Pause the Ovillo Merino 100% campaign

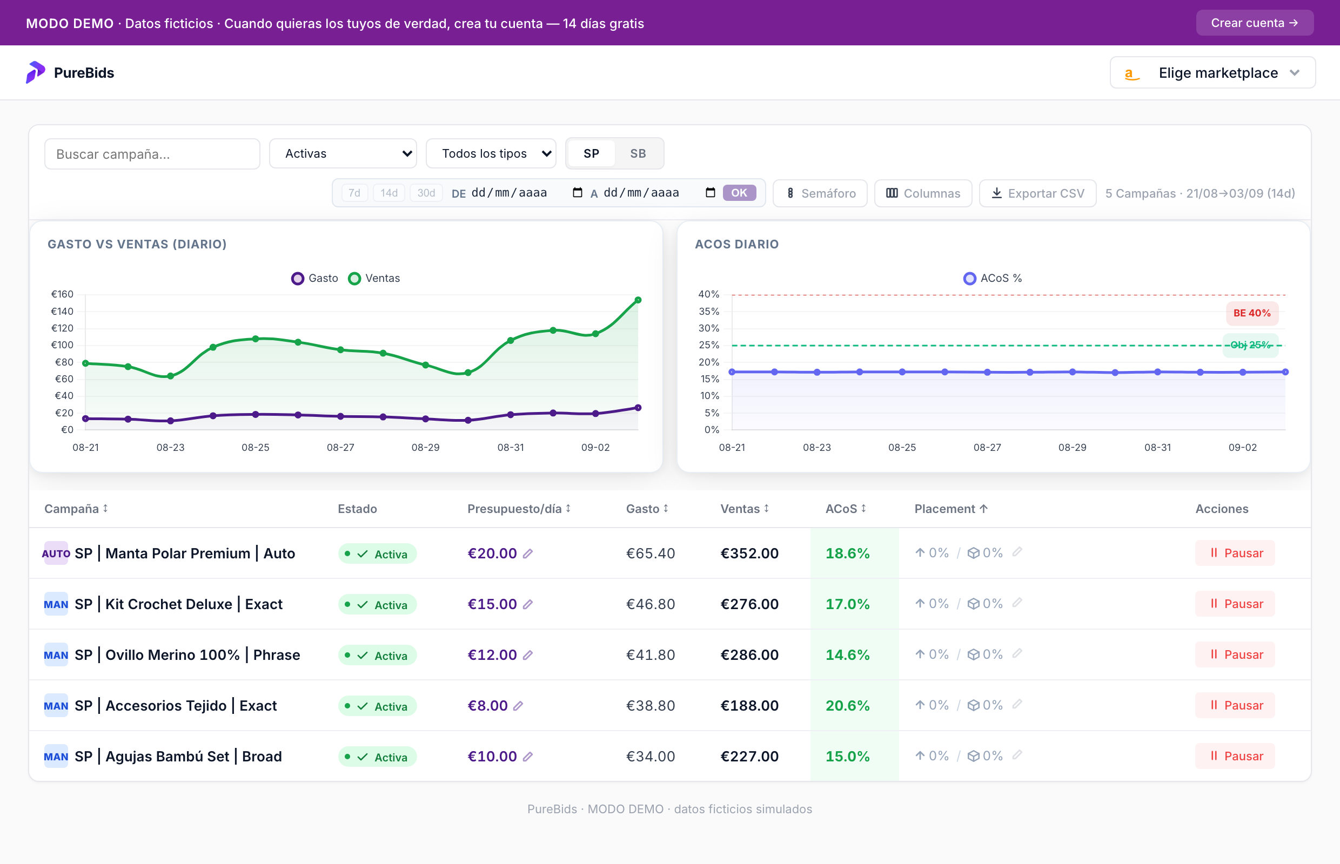(1235, 654)
